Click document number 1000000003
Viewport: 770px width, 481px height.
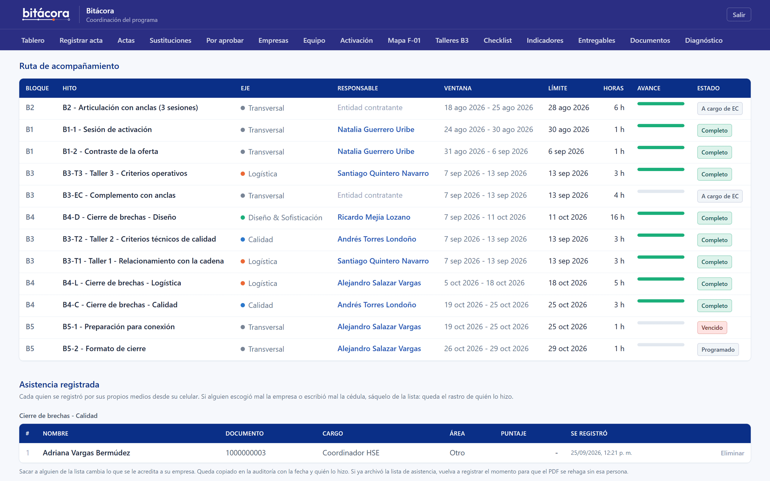[245, 453]
